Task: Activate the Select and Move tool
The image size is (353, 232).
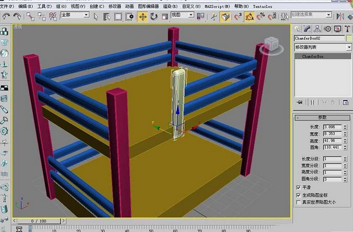Action: (x=143, y=16)
